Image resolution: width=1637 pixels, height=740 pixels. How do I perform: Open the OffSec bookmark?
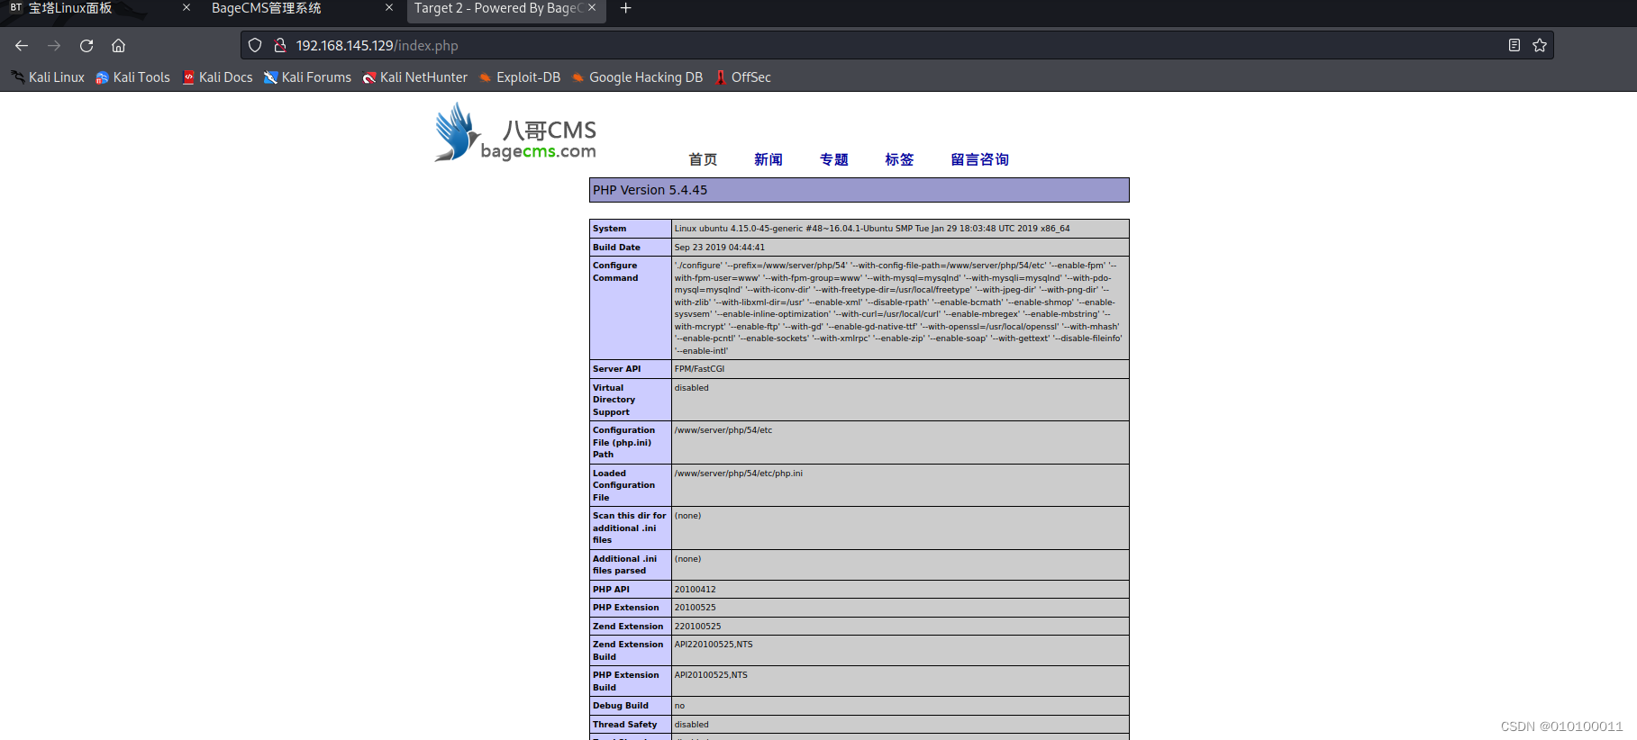pyautogui.click(x=743, y=77)
